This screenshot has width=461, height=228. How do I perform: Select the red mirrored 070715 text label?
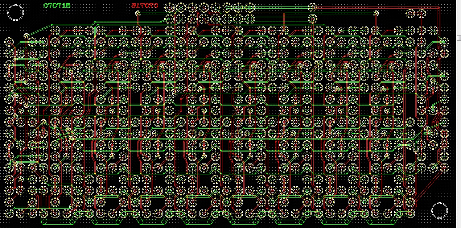pyautogui.click(x=145, y=5)
